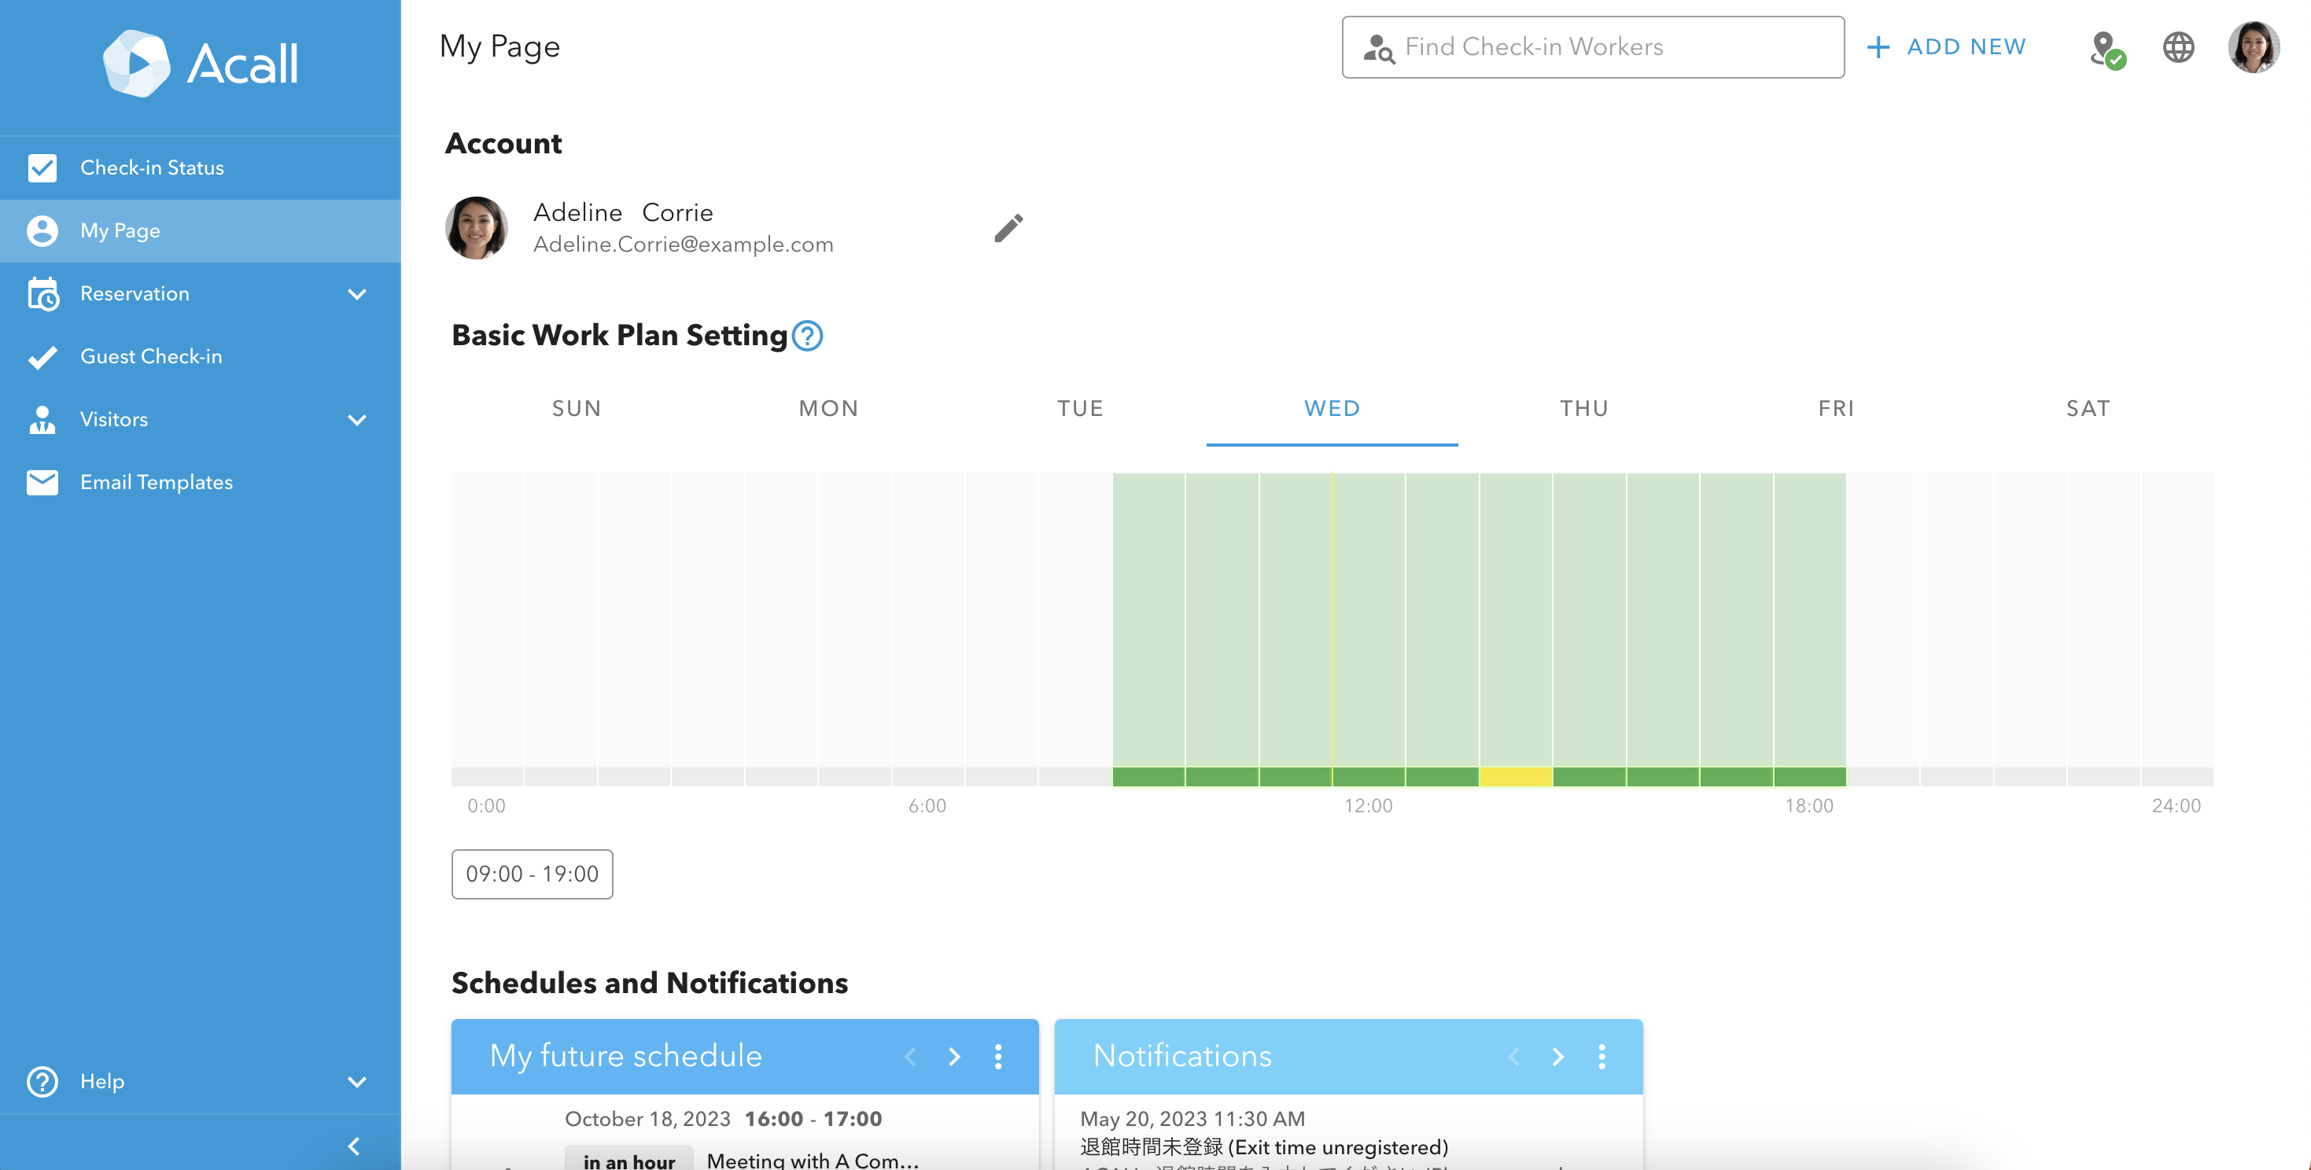Select the FRI work plan tab
This screenshot has width=2311, height=1170.
[x=1836, y=409]
